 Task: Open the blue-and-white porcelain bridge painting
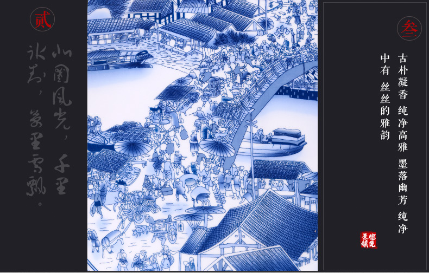[203, 135]
